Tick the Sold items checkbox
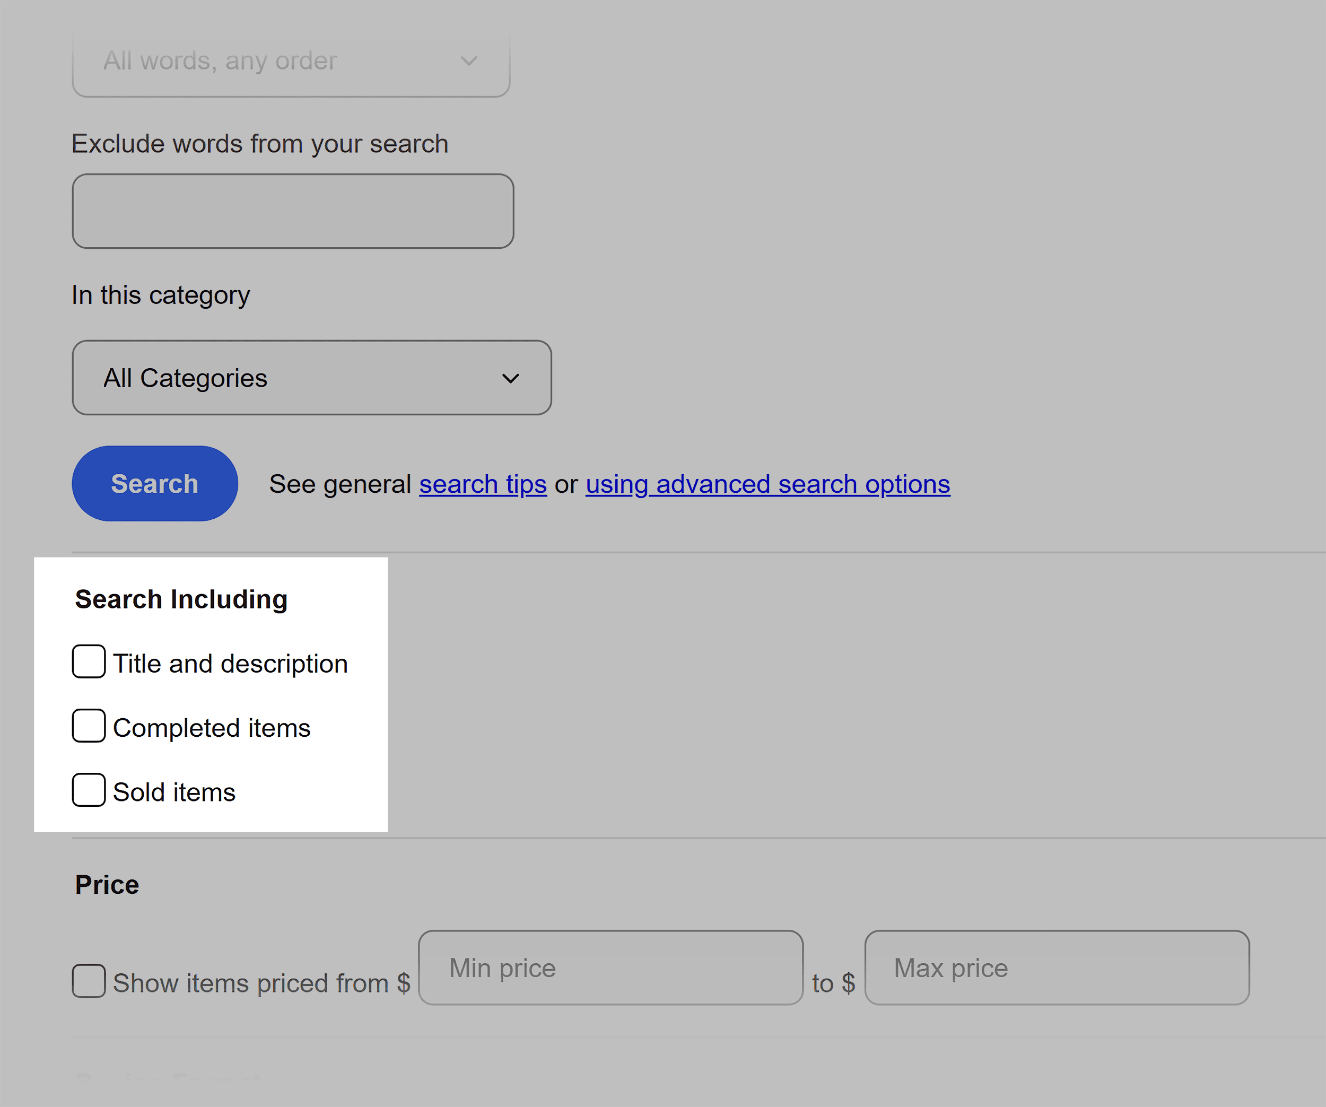1326x1107 pixels. pos(89,790)
